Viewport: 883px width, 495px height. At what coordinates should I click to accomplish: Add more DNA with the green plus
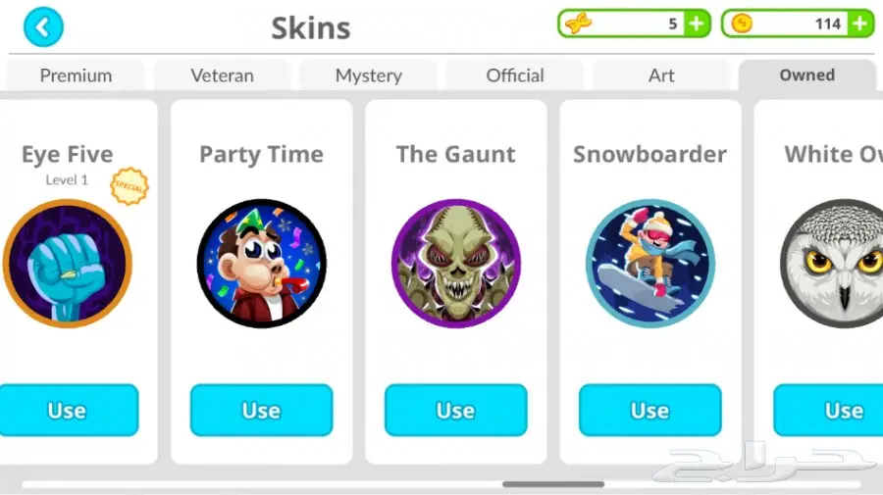pyautogui.click(x=697, y=24)
